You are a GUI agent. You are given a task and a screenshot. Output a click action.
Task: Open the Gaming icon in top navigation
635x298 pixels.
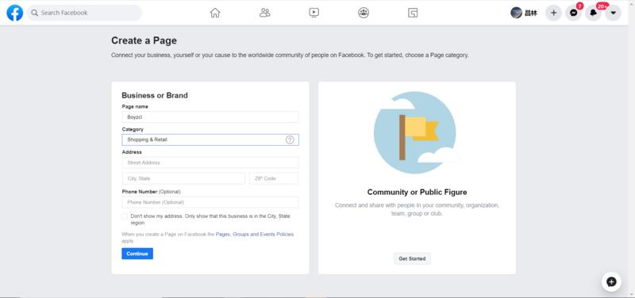click(x=413, y=13)
